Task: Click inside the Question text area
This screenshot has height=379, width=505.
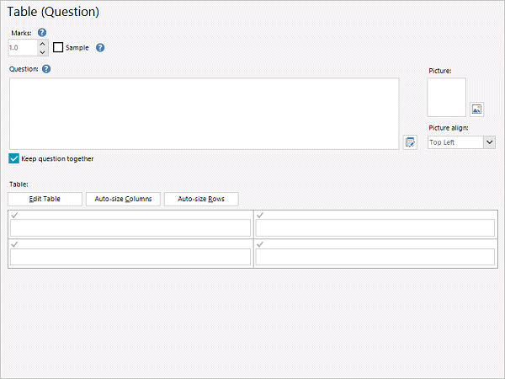Action: 204,114
